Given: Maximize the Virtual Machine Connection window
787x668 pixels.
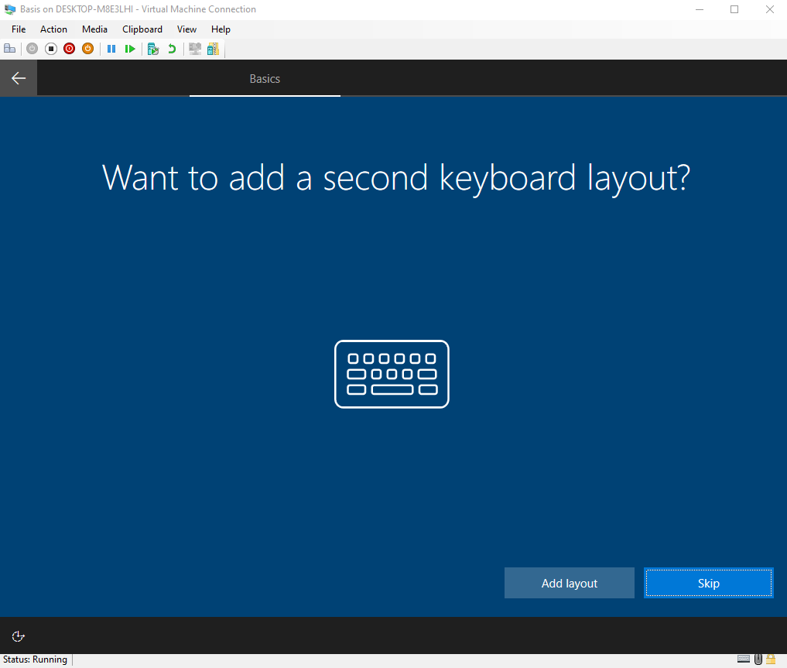Looking at the screenshot, I should click(734, 9).
